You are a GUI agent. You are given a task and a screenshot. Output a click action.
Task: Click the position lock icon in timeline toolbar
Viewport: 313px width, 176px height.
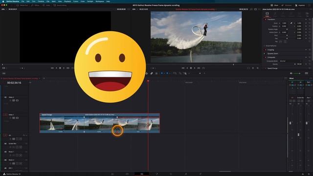coord(156,73)
